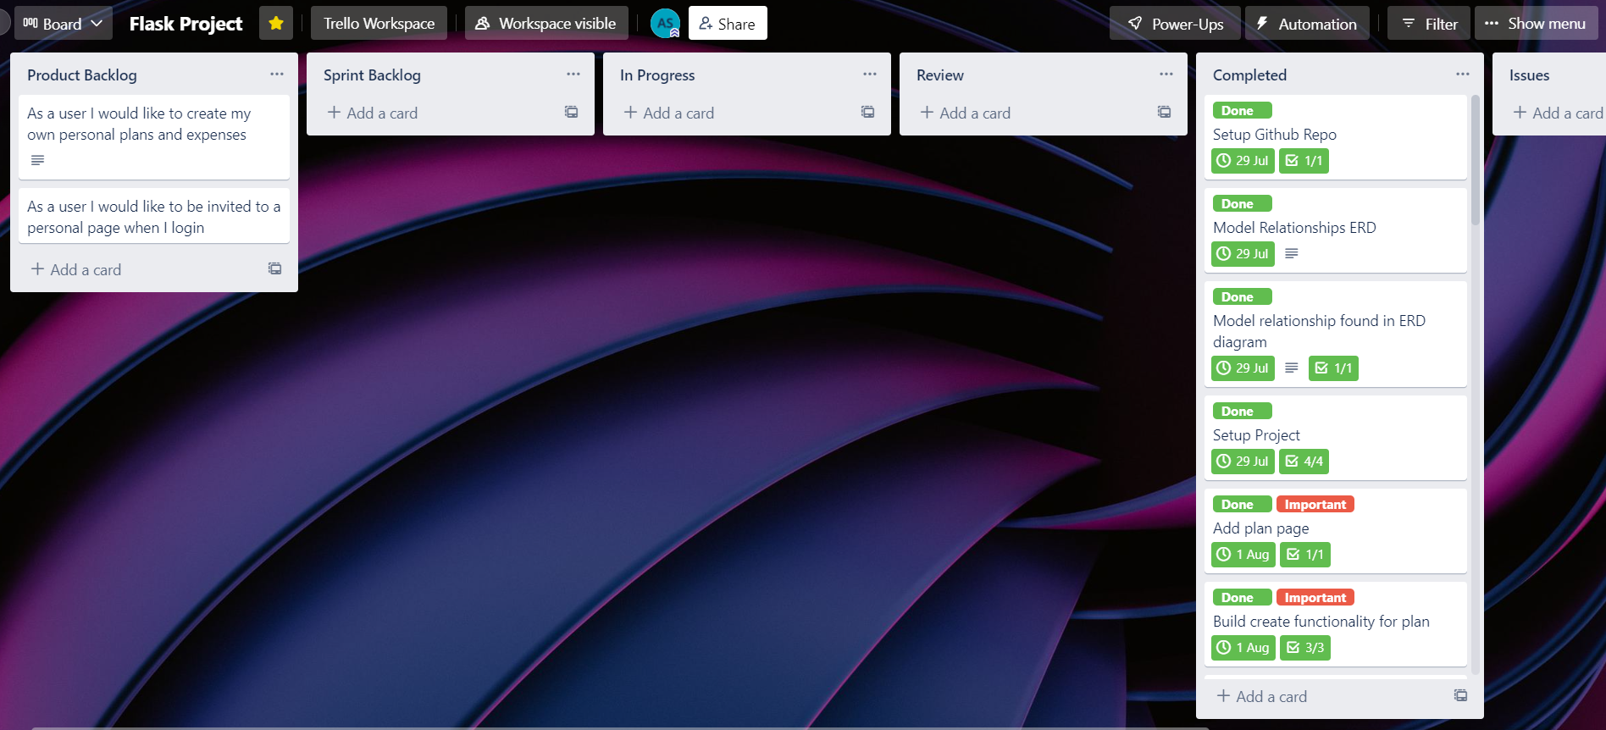Toggle due date on Setup Project card
This screenshot has width=1606, height=730.
click(x=1243, y=462)
